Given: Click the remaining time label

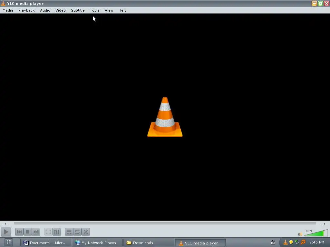Looking at the screenshot, I should coord(324,224).
